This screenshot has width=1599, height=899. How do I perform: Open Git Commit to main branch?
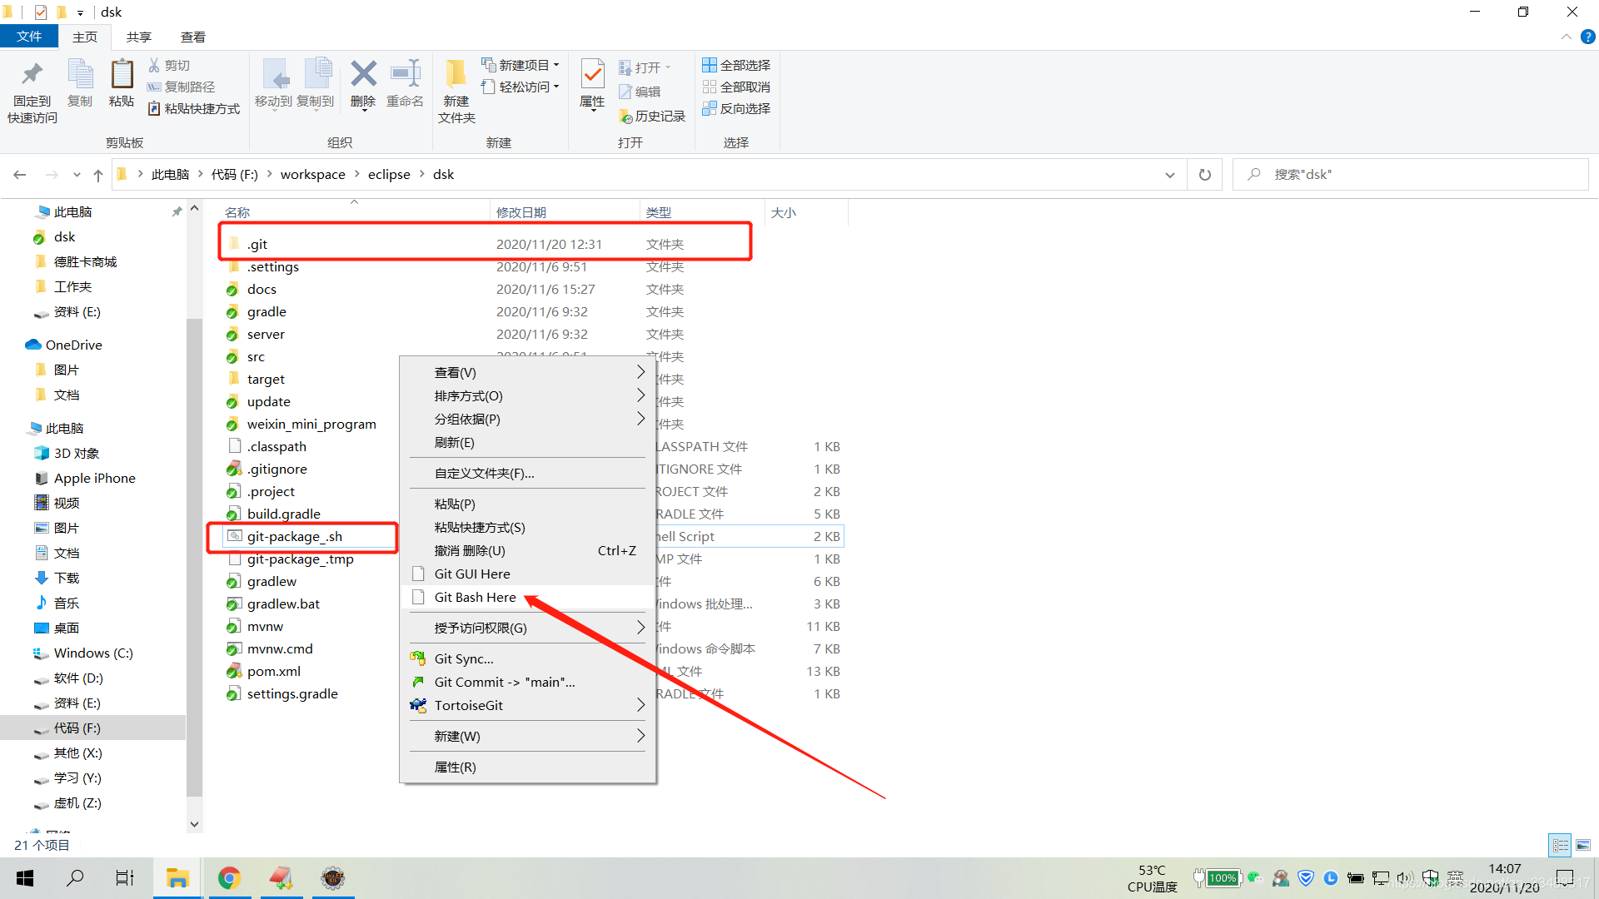point(504,682)
